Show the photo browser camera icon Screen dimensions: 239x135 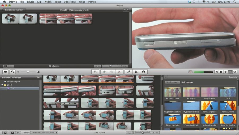pyautogui.click(x=221, y=72)
